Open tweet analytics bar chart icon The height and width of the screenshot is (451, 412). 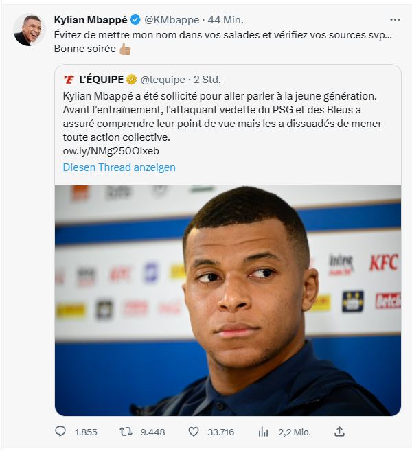[263, 432]
